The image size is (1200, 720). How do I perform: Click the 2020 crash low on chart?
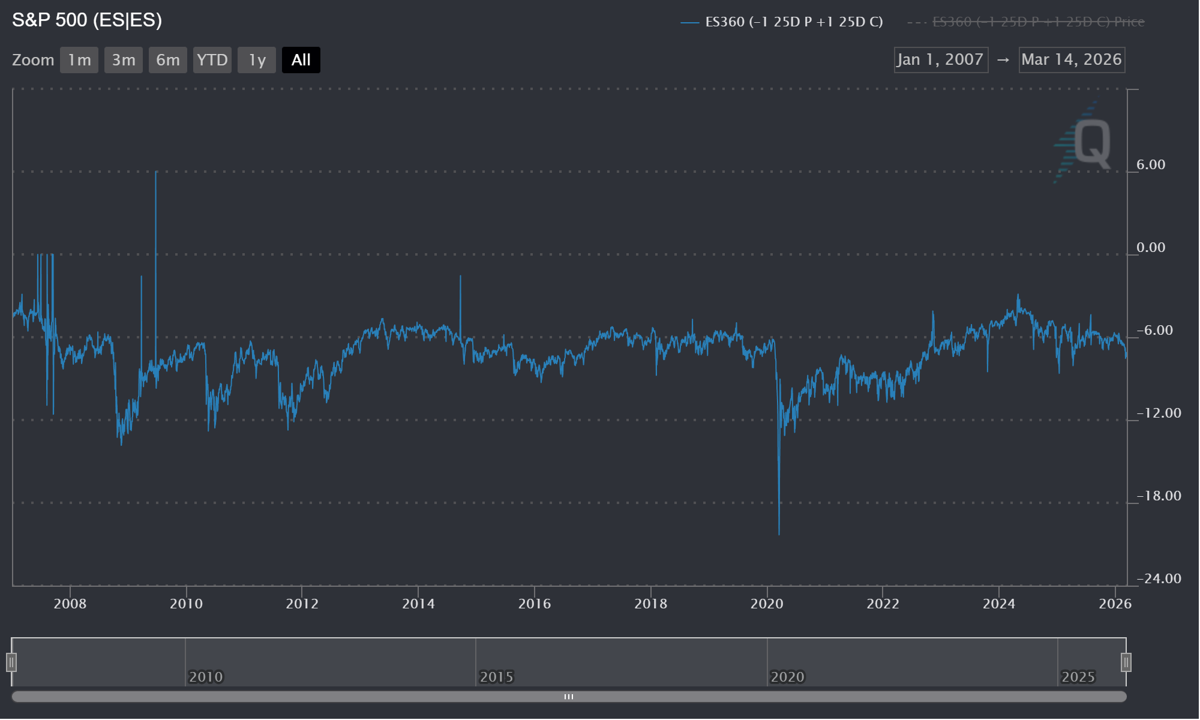point(779,533)
